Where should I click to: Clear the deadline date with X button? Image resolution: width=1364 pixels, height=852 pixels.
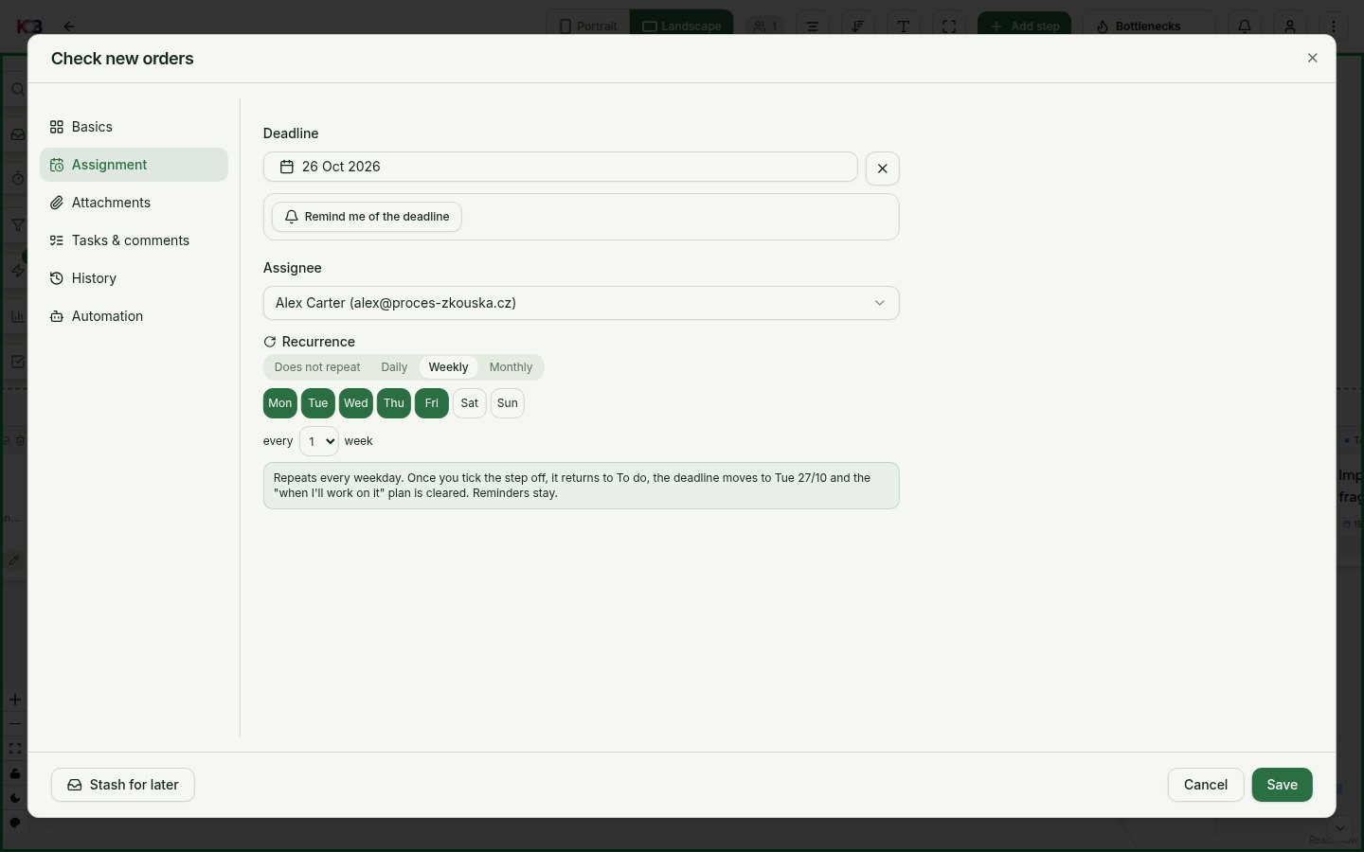(882, 169)
